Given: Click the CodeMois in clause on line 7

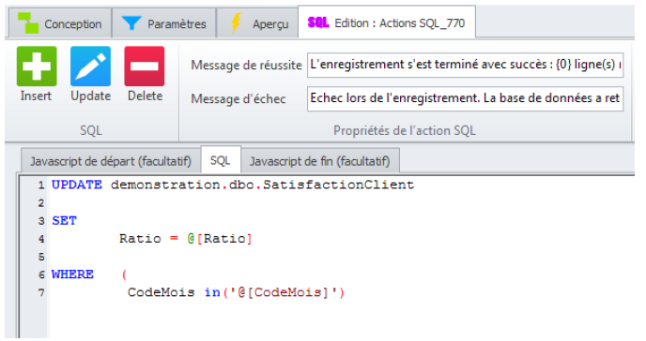Looking at the screenshot, I should (x=236, y=292).
